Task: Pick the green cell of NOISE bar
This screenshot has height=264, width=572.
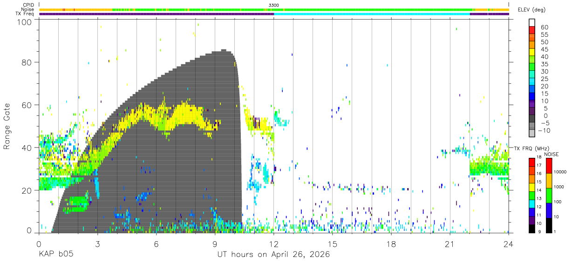Action: [x=550, y=195]
